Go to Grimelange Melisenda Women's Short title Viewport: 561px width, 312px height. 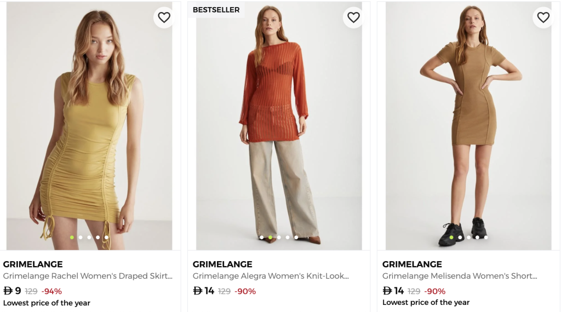tap(459, 276)
